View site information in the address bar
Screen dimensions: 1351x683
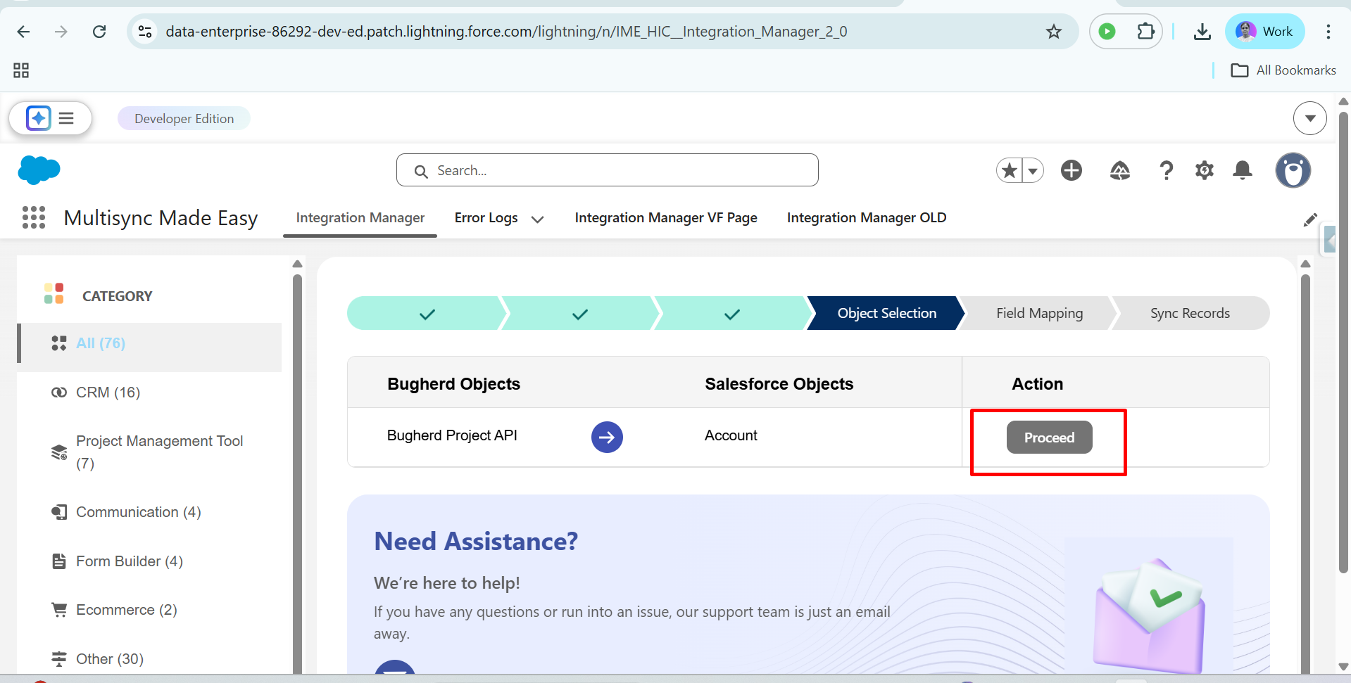click(x=145, y=32)
